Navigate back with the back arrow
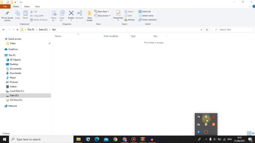Screen dimensions: 255x143 [4, 30]
